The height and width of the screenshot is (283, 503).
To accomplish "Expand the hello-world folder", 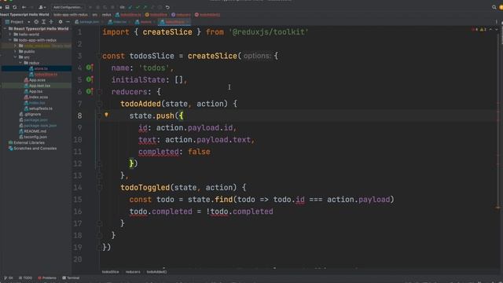I will (10, 35).
